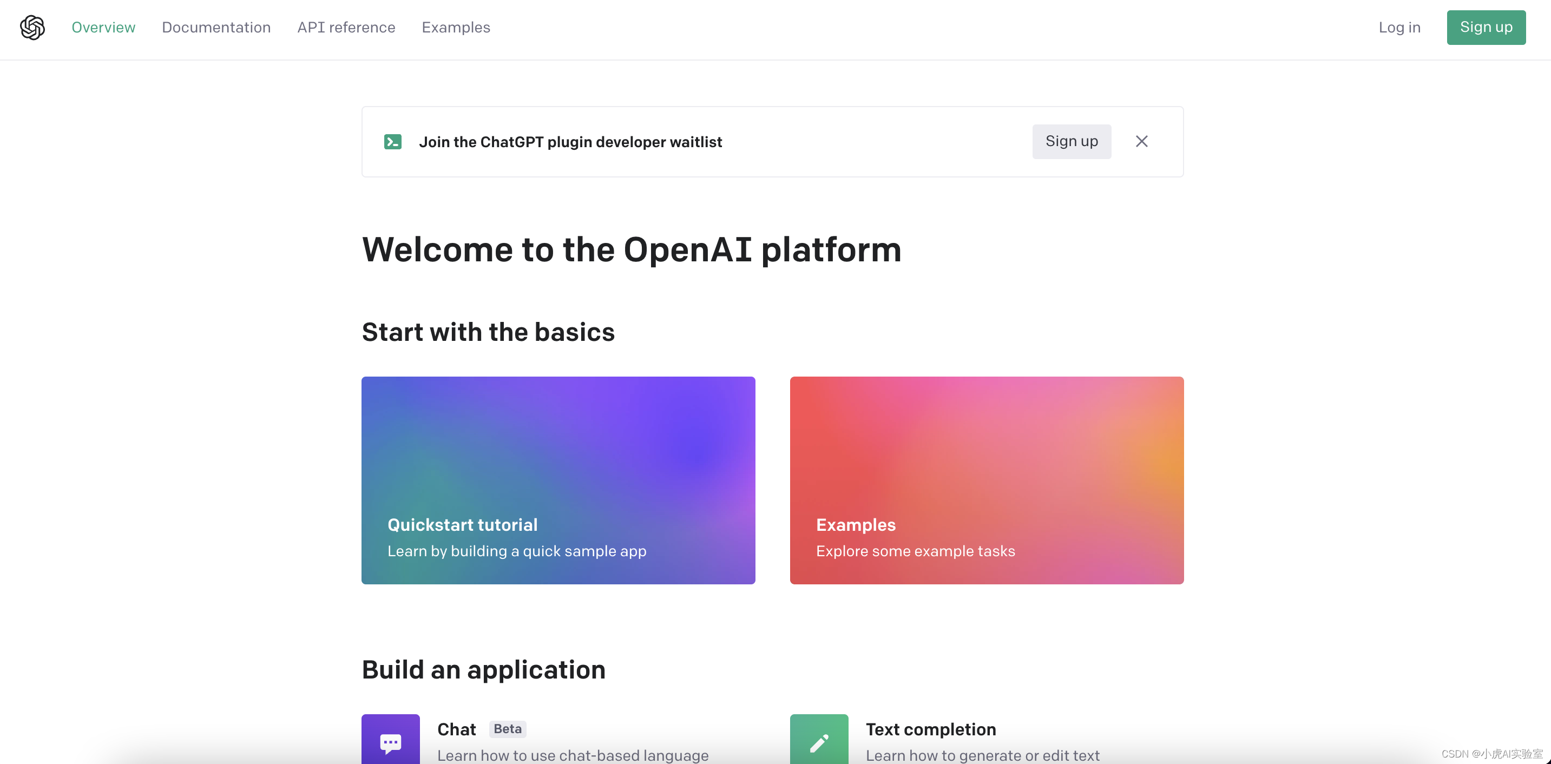Click the Log in link

click(x=1399, y=28)
